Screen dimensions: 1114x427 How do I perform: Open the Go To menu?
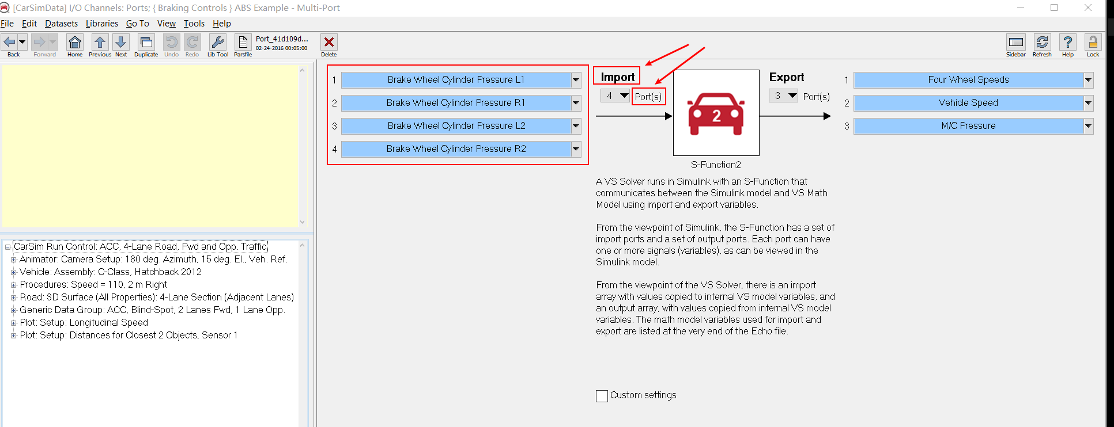pos(138,24)
